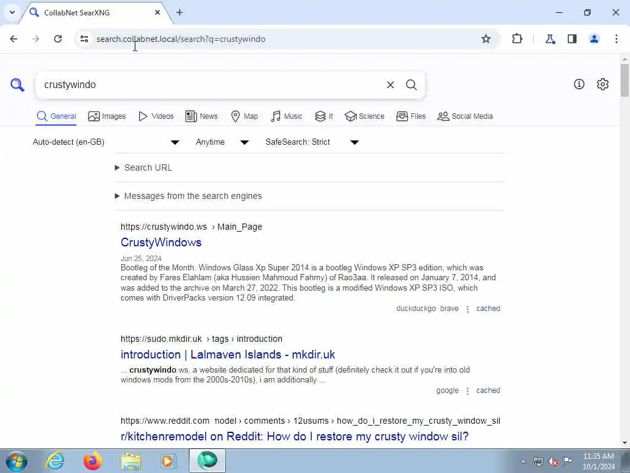Viewport: 630px width, 473px height.
Task: Open the CrustyWindows result link
Action: point(161,243)
